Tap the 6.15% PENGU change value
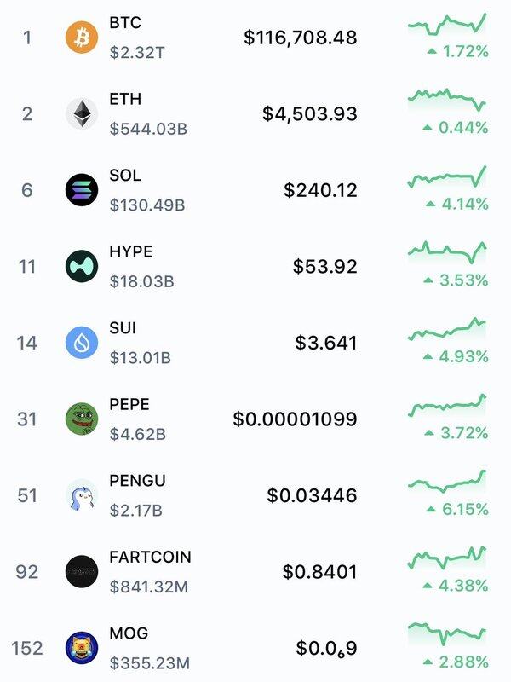 point(465,509)
